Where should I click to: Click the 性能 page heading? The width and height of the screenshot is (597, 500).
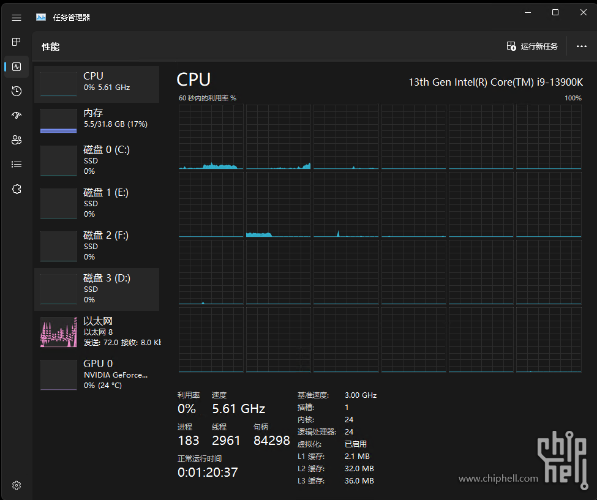[x=51, y=47]
